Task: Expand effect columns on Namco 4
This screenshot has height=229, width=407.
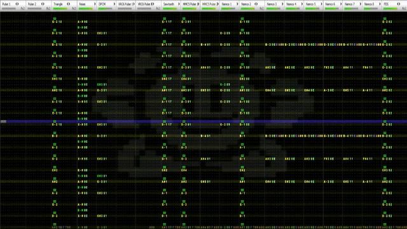Action: point(302,4)
